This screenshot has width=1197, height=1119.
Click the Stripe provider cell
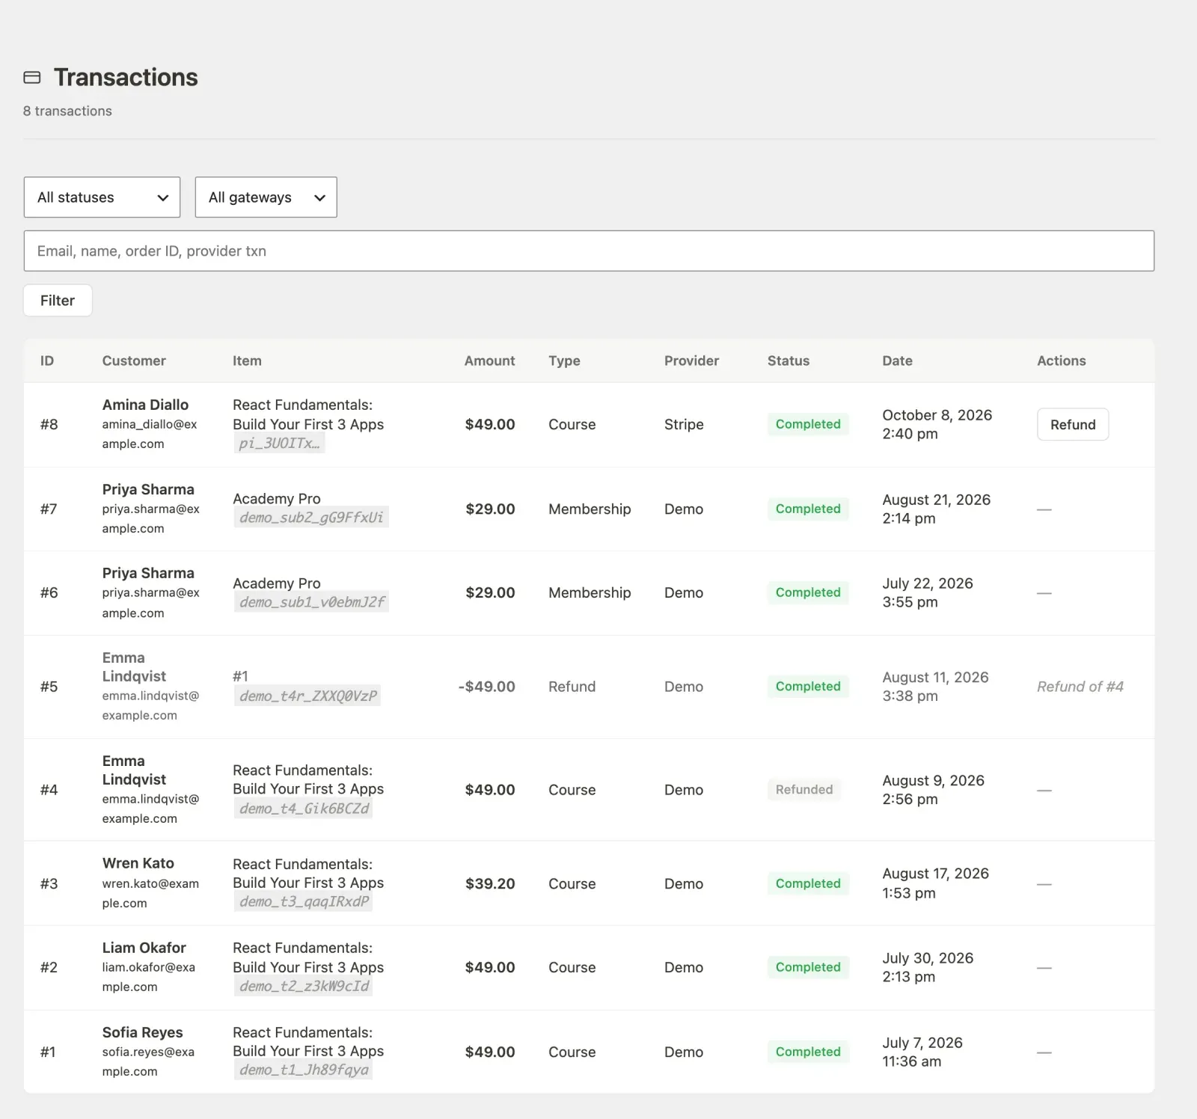684,425
